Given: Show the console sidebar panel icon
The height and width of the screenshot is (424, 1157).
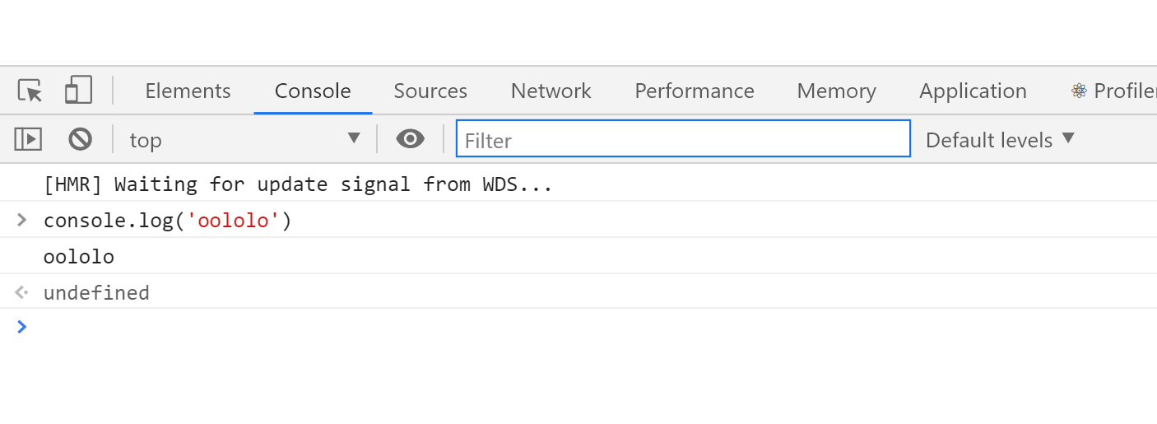Looking at the screenshot, I should click(28, 139).
